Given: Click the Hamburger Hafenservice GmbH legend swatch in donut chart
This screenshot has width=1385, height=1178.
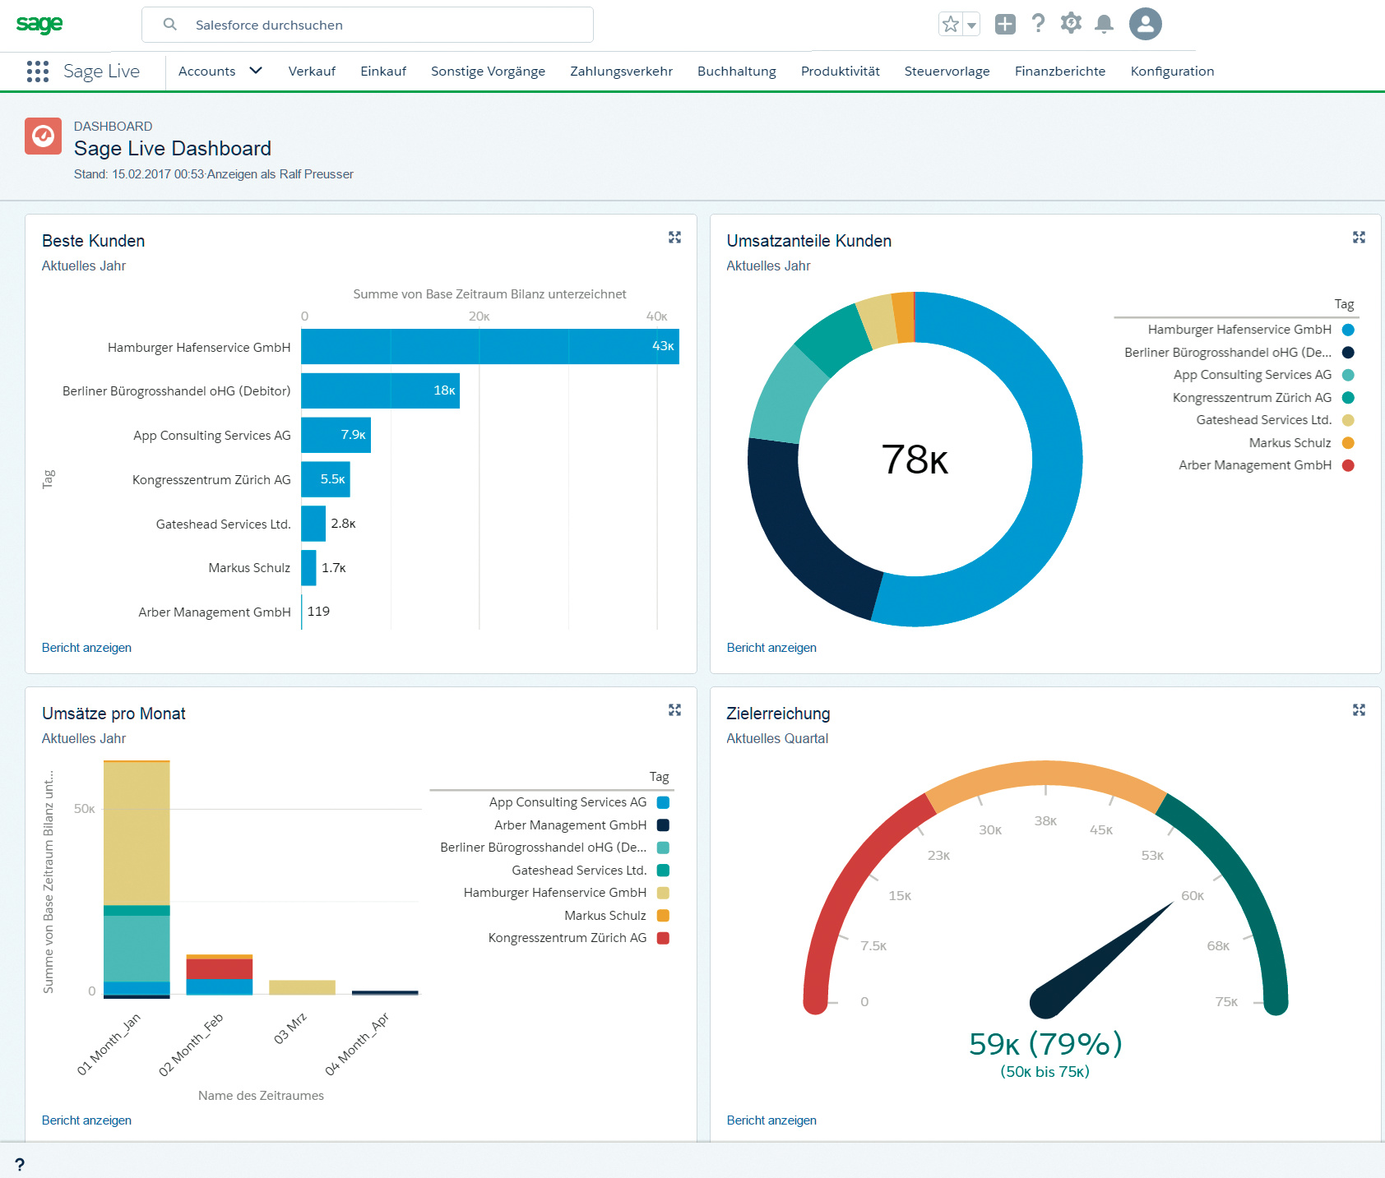Looking at the screenshot, I should (1348, 330).
